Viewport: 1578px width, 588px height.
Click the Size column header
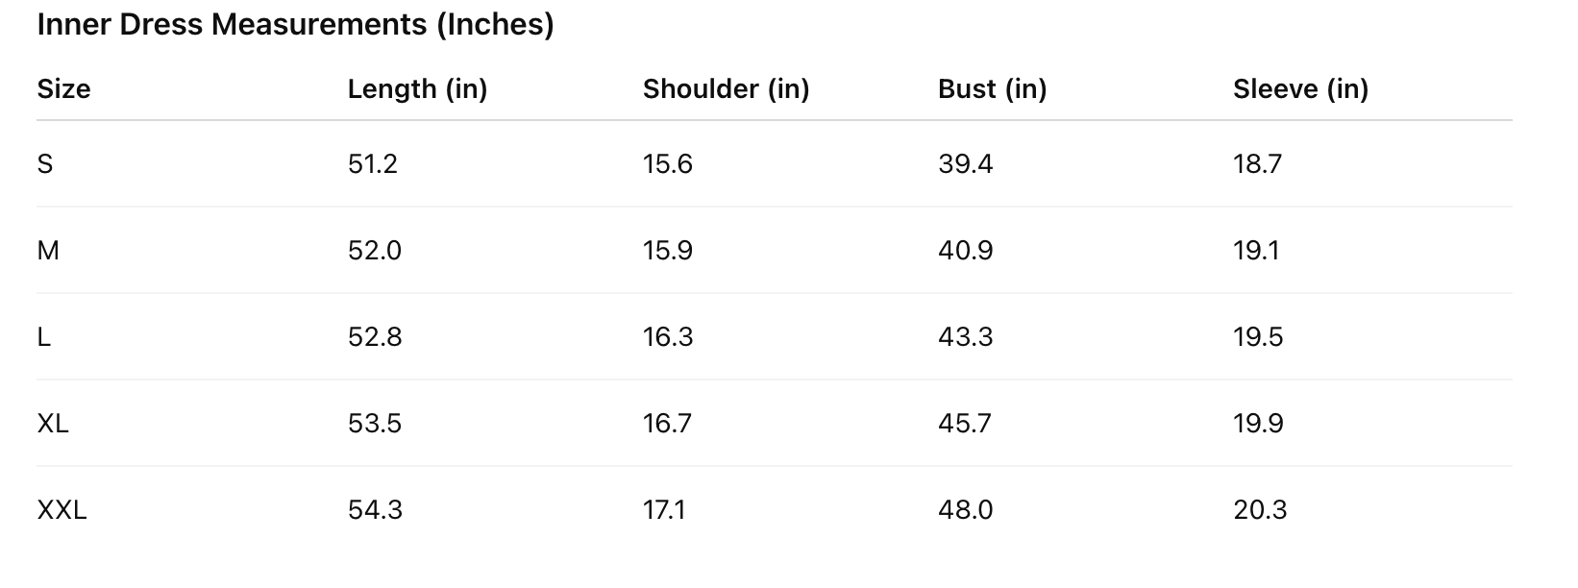point(63,89)
